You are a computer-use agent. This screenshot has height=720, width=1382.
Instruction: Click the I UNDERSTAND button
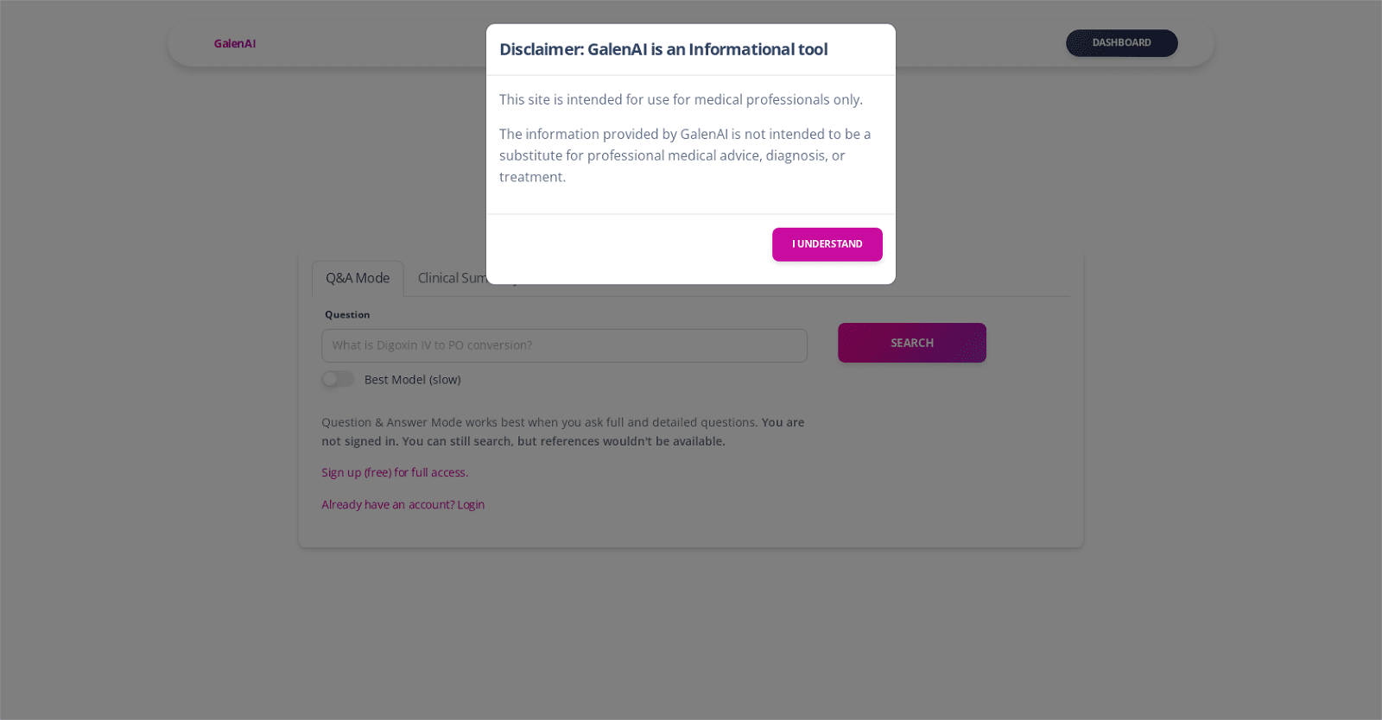[827, 244]
